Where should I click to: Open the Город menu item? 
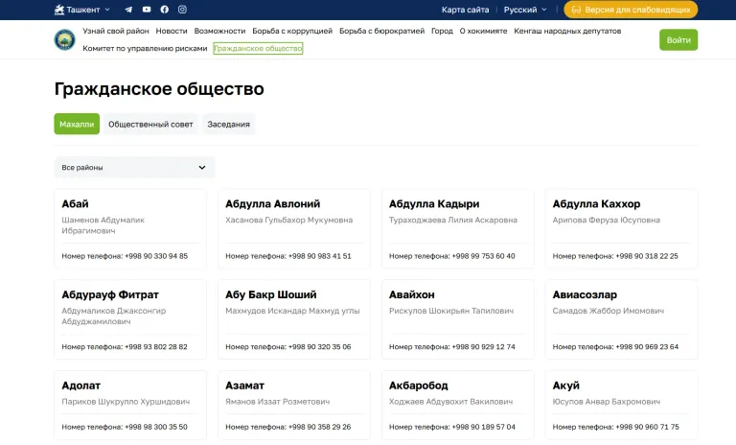pos(442,31)
